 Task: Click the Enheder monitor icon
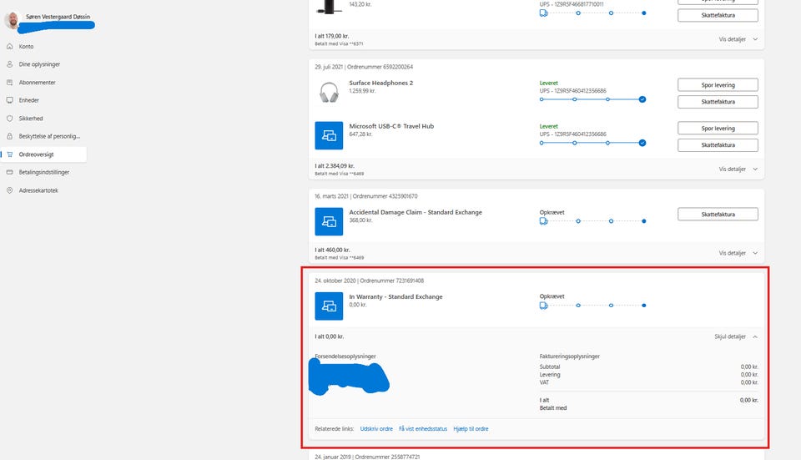(10, 100)
